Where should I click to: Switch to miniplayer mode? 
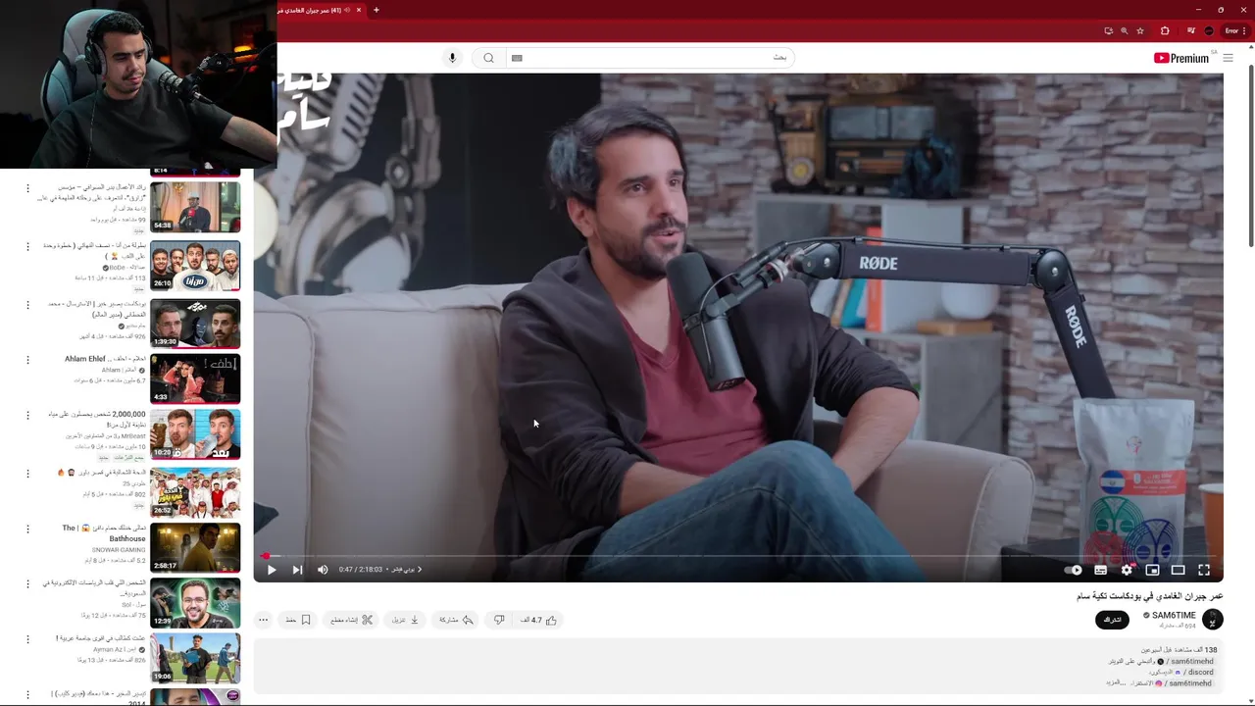point(1152,570)
